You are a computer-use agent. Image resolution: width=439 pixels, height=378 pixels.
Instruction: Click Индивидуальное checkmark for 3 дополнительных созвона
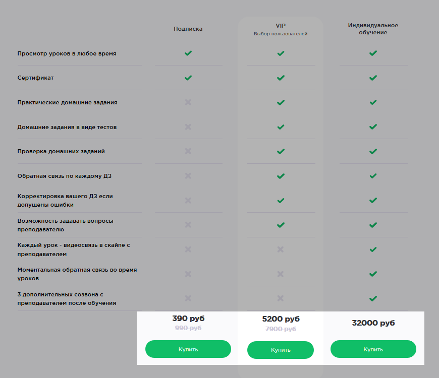pos(373,298)
